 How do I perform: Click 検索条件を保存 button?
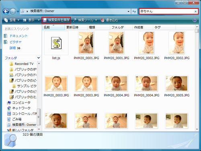pos(56,20)
